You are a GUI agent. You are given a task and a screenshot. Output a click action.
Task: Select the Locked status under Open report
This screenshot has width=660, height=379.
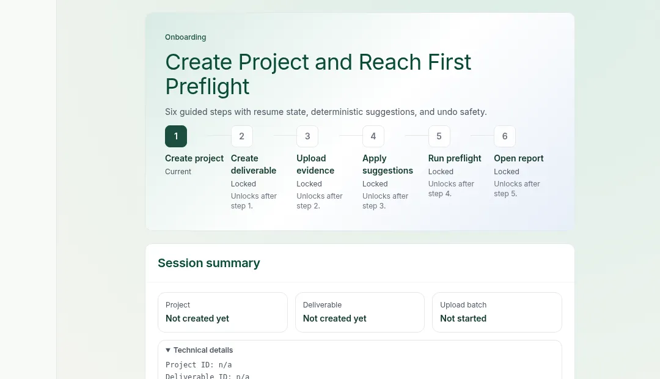pos(506,171)
